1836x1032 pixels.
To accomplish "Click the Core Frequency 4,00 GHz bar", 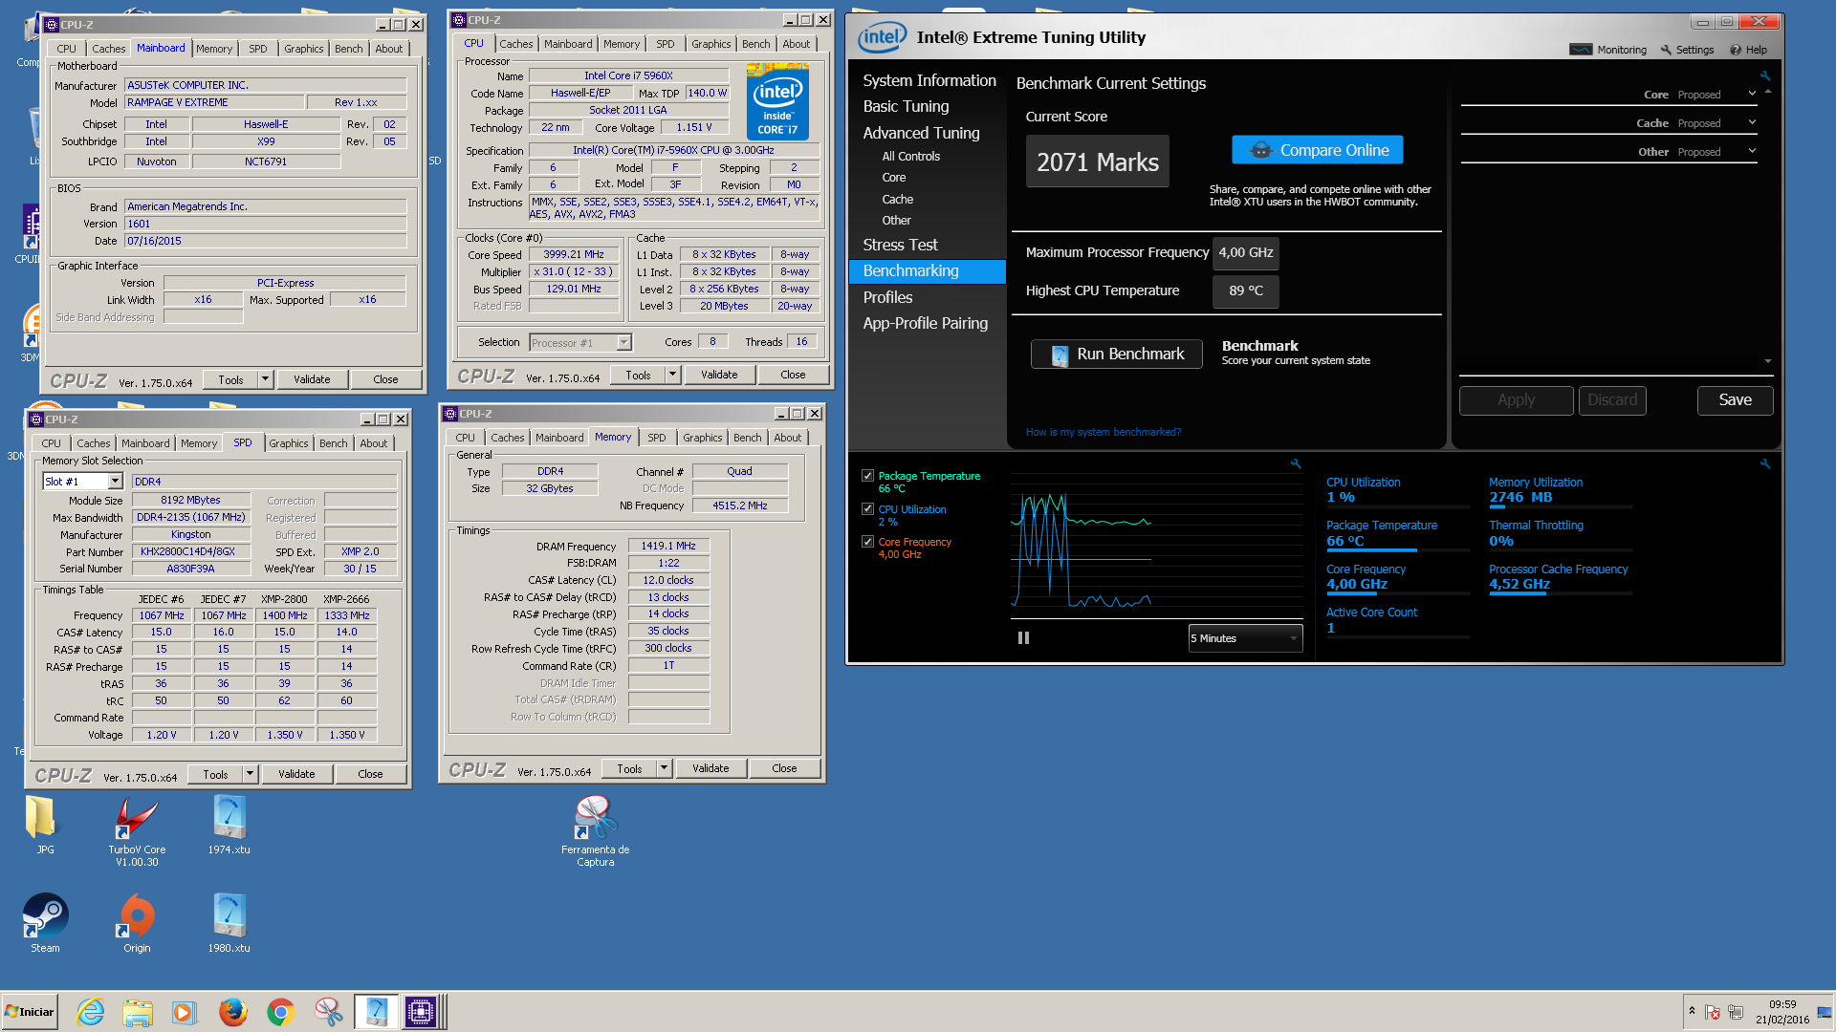I will pyautogui.click(x=1398, y=594).
